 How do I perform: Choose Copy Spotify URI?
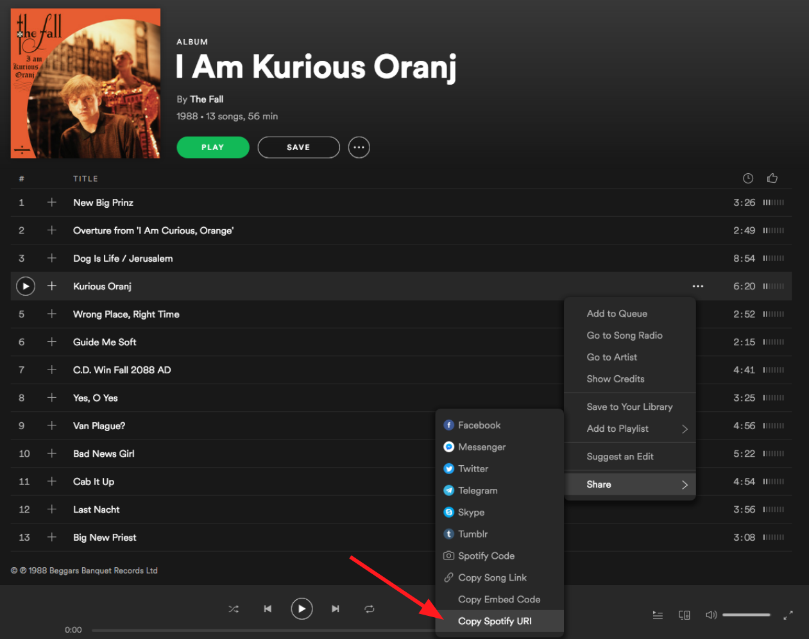(500, 621)
